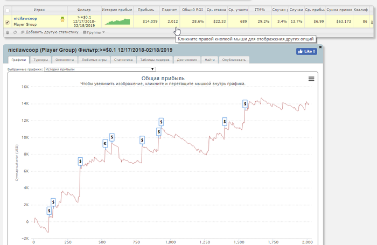Remove nicilawcoop row with the x link
Viewport: 377px width, 245px height.
click(372, 22)
